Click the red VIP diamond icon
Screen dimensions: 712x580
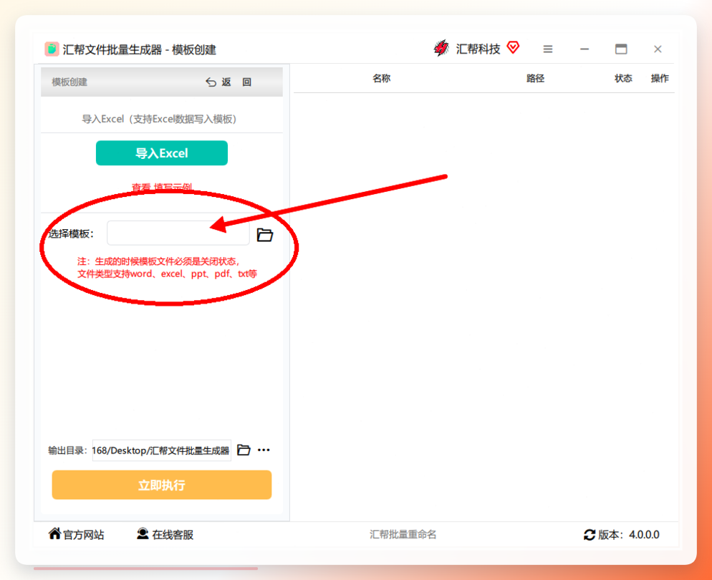[513, 47]
